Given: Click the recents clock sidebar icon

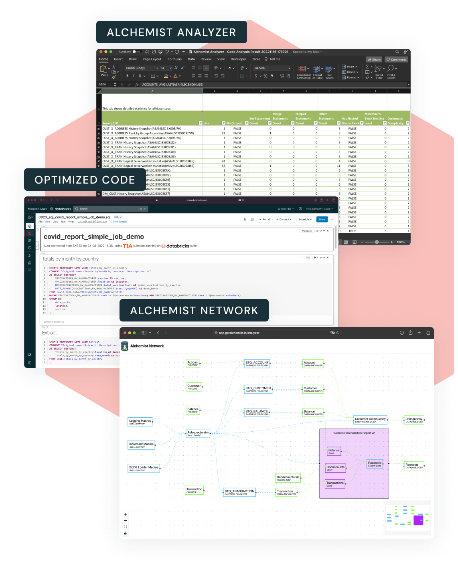Looking at the screenshot, I should coord(30,248).
